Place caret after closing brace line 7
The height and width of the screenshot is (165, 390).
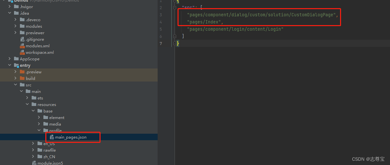(x=179, y=43)
